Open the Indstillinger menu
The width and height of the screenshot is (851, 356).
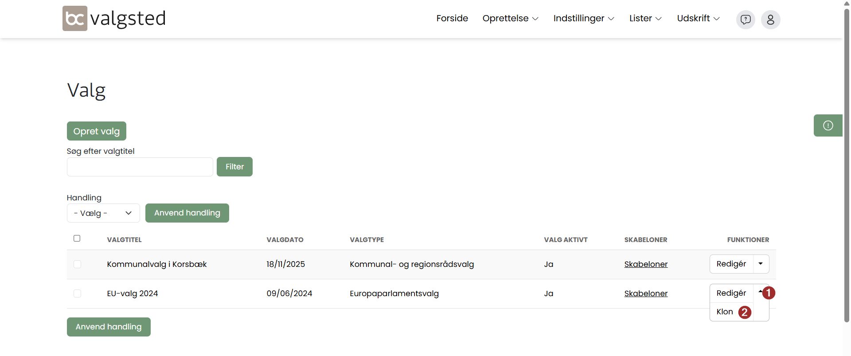(x=583, y=19)
